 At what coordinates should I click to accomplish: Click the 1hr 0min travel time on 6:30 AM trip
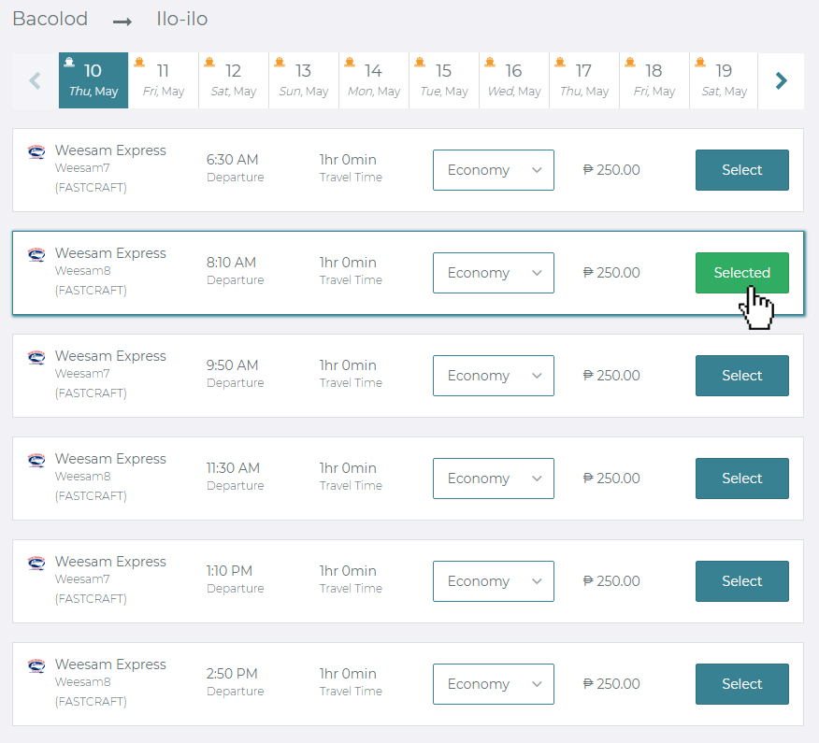(348, 160)
